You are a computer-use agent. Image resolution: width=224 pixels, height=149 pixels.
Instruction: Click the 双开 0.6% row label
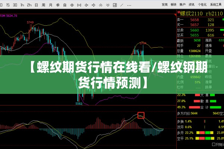click(184, 127)
